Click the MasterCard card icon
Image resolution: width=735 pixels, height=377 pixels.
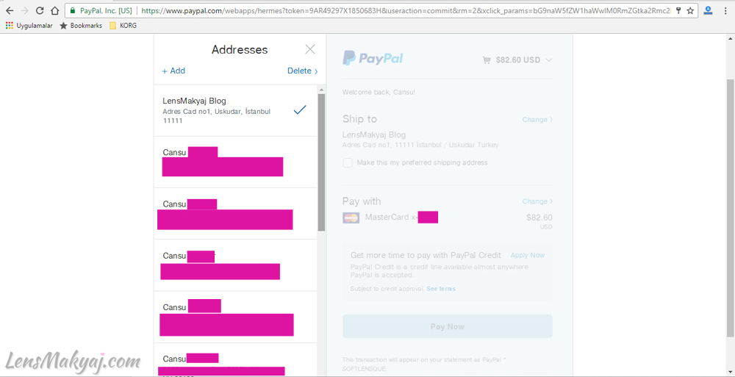point(351,218)
